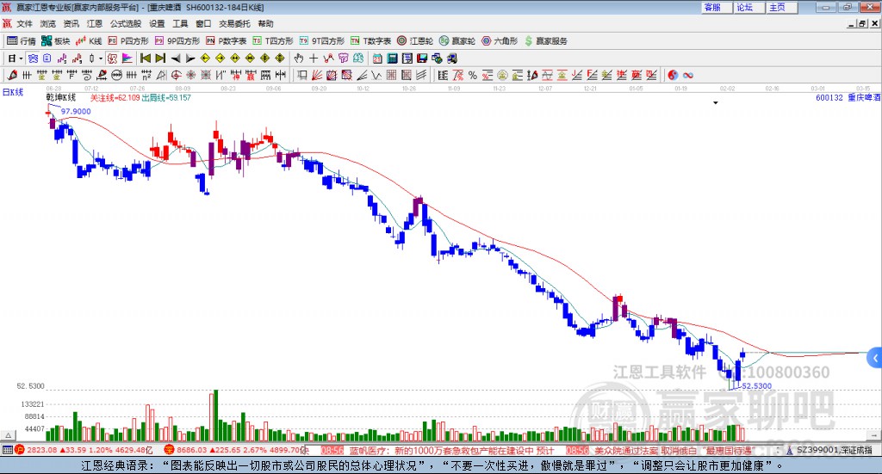
Task: Click the SZ399001 深证成指 status entry
Action: pos(834,450)
